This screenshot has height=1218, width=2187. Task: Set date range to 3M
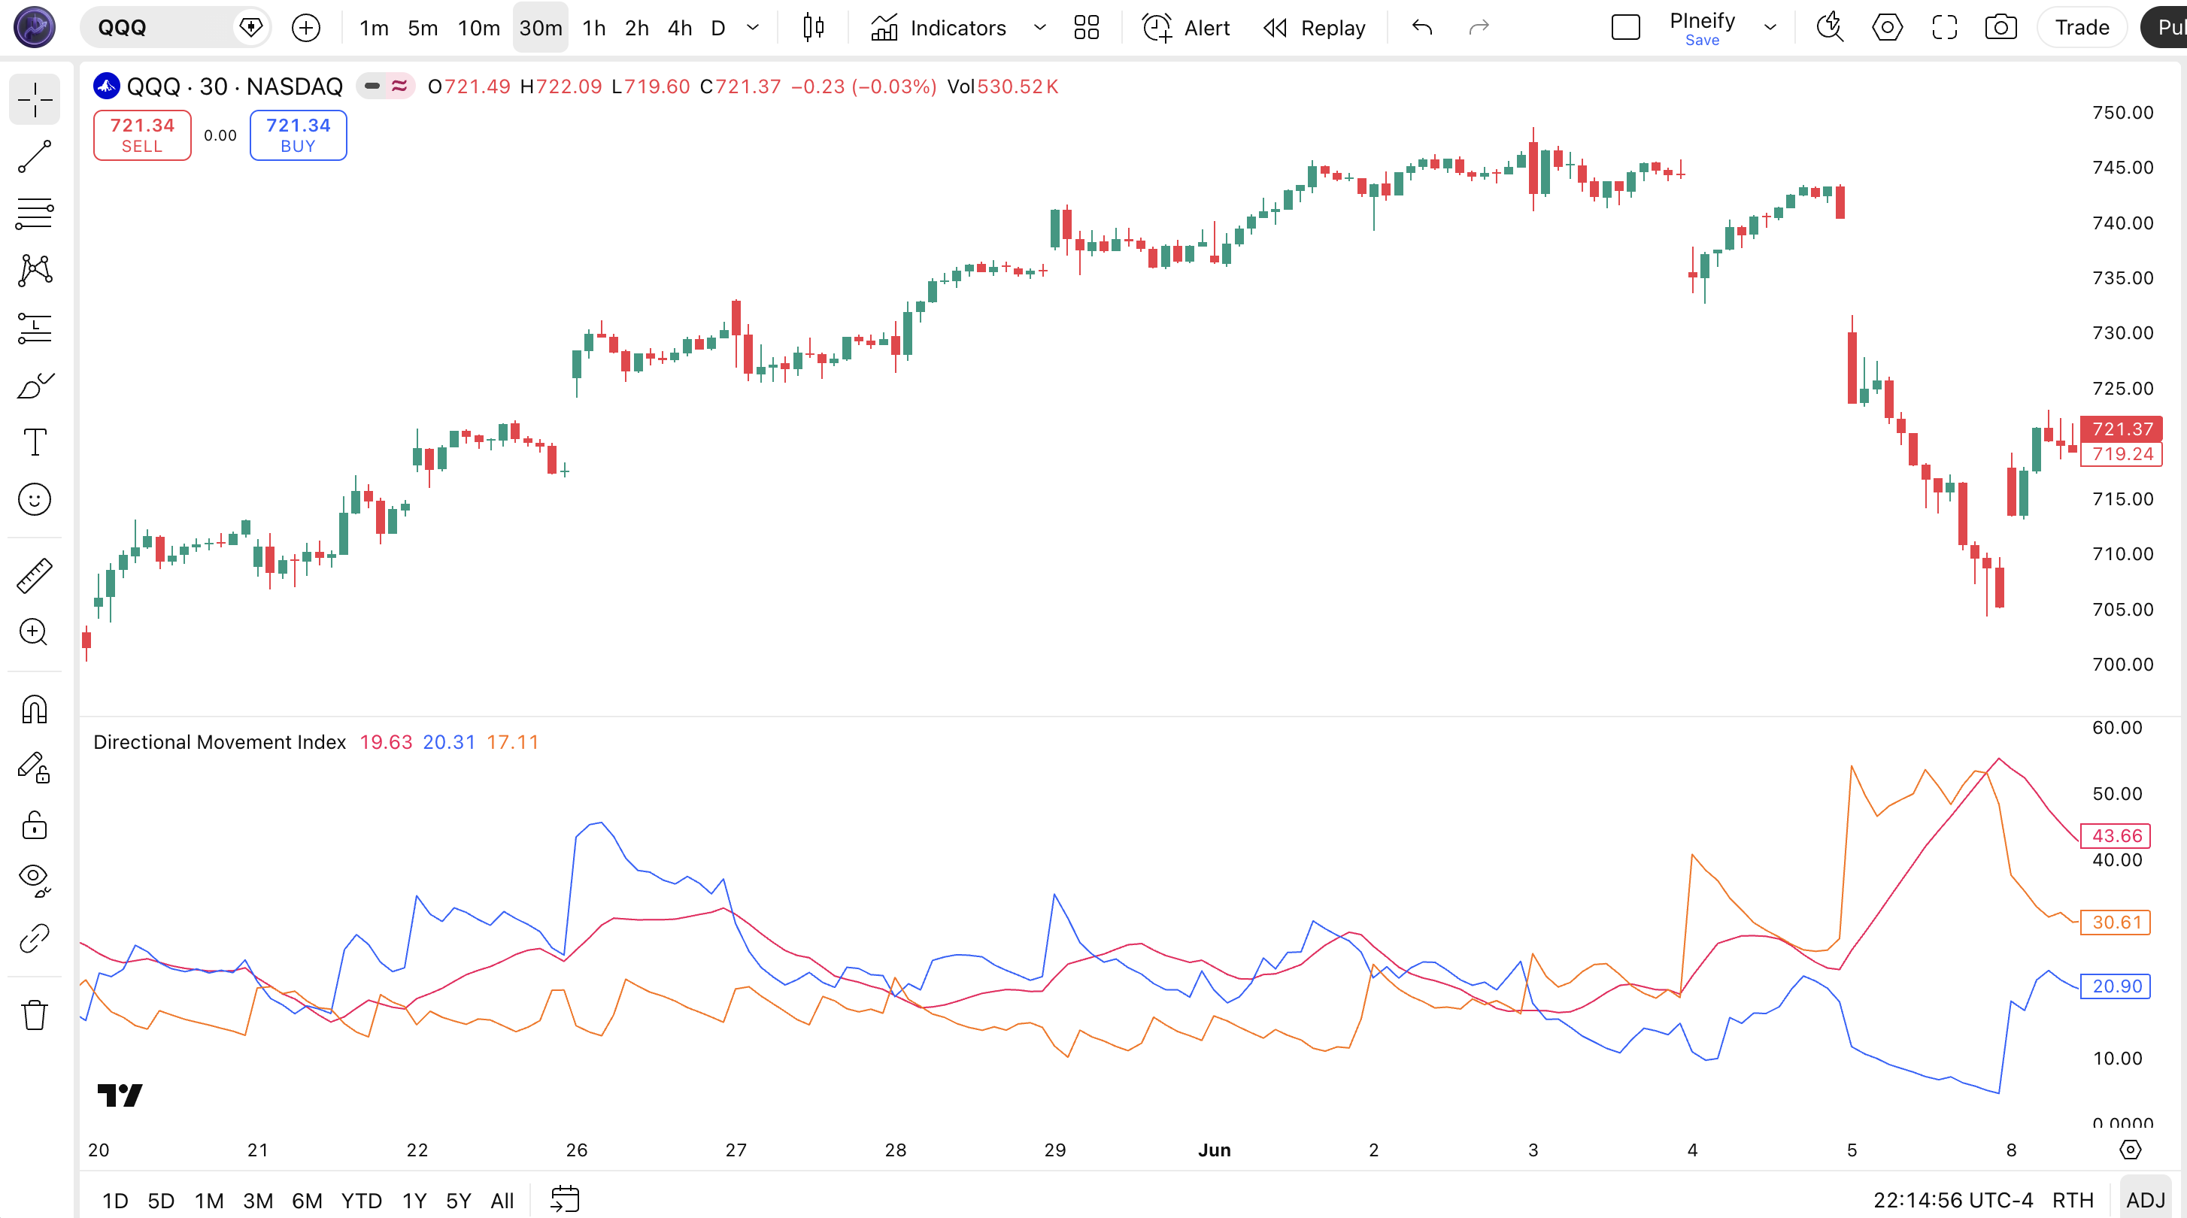(258, 1200)
